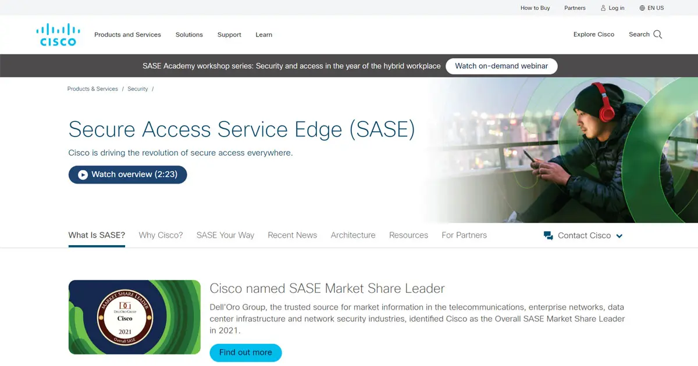Click the Log in user icon
Image resolution: width=698 pixels, height=366 pixels.
pos(603,8)
